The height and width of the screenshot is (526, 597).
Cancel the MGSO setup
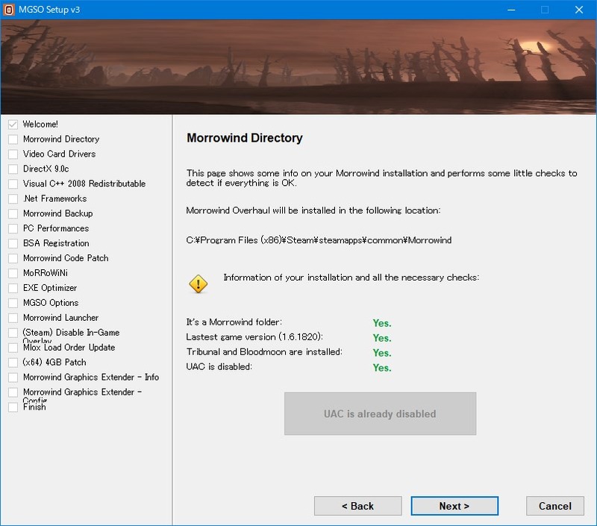pyautogui.click(x=554, y=506)
